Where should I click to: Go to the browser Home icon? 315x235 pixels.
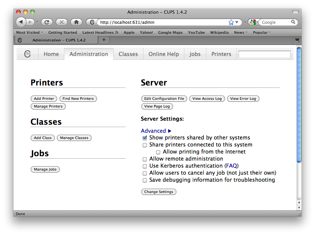coord(76,22)
